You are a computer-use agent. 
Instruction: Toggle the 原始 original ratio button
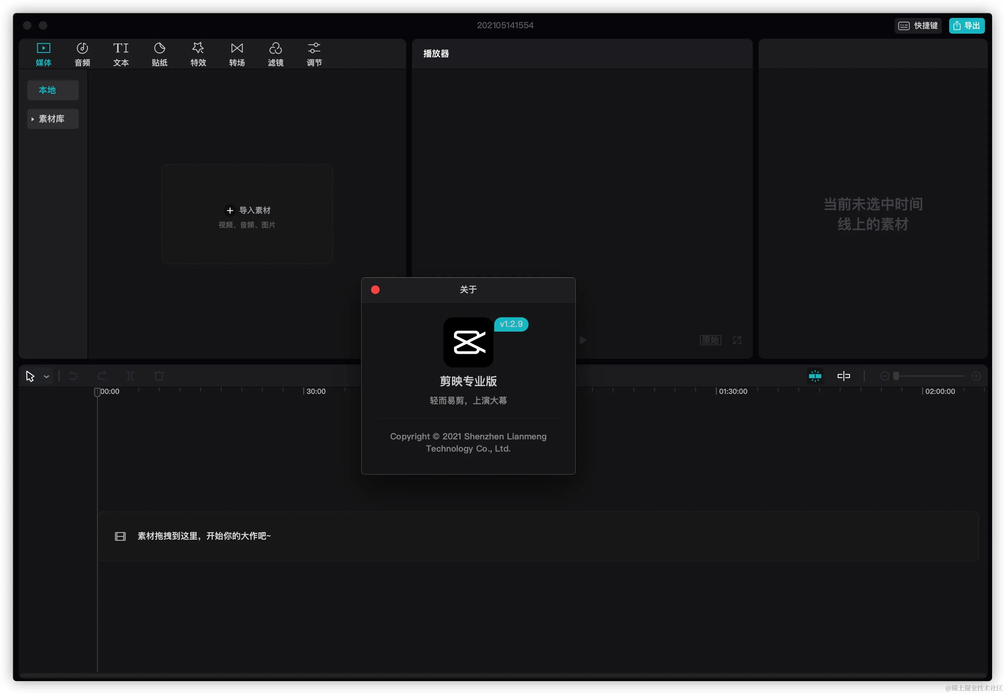710,340
